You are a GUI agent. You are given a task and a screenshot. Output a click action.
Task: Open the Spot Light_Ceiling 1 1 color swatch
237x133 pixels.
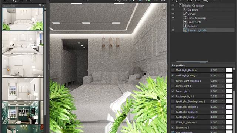229,117
